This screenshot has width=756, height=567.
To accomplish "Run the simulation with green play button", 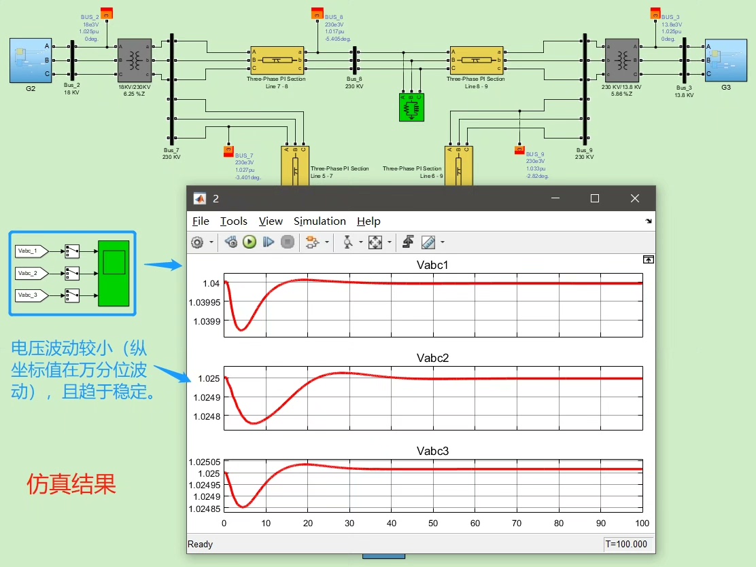I will coord(250,242).
